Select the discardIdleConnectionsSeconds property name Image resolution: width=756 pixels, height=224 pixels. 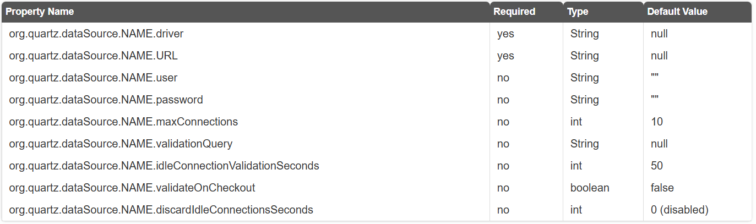coord(161,210)
